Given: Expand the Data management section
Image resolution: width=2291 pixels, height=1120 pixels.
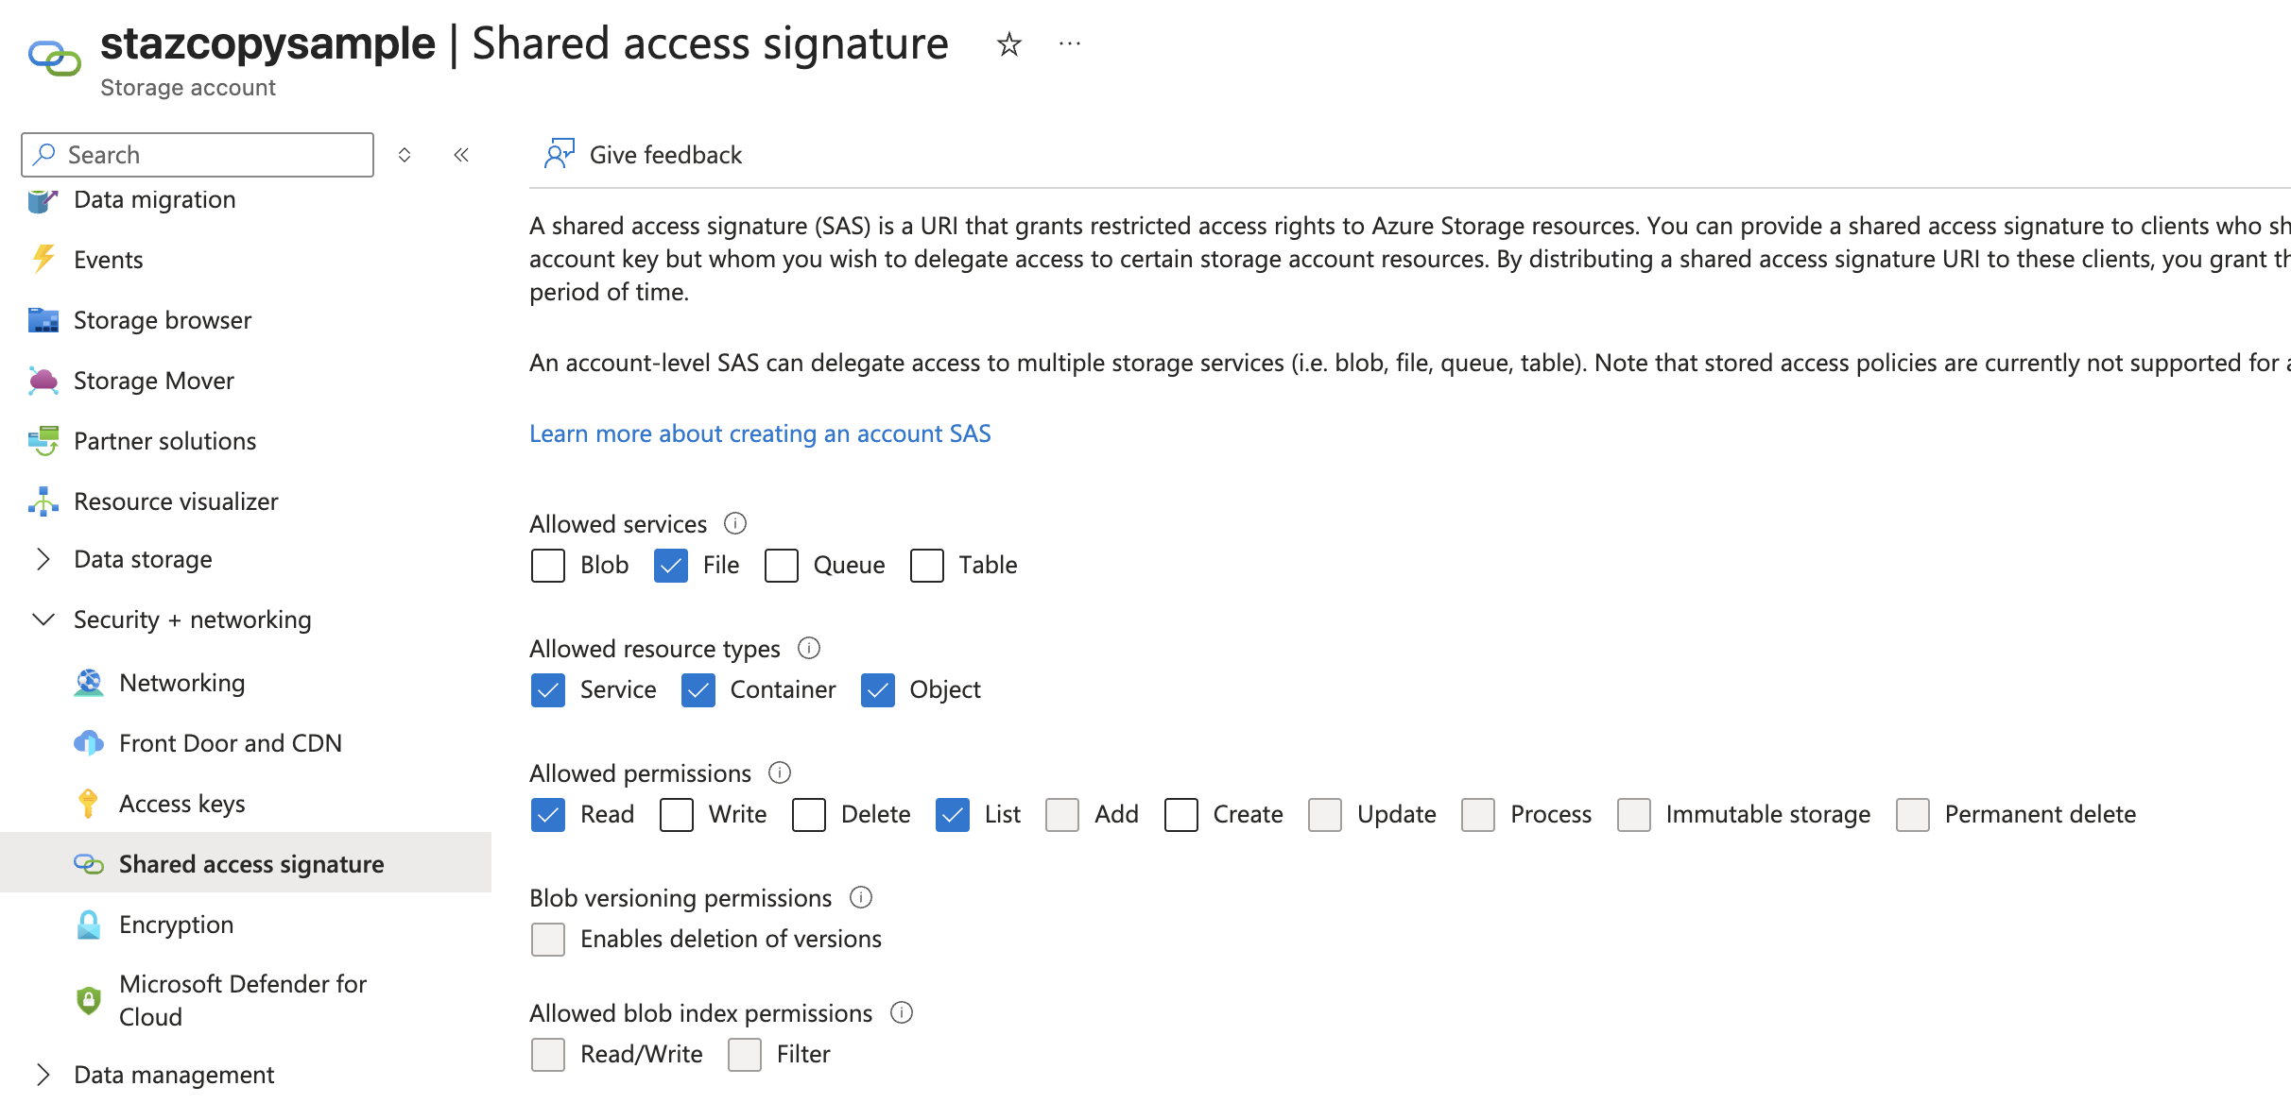Looking at the screenshot, I should click(x=43, y=1075).
